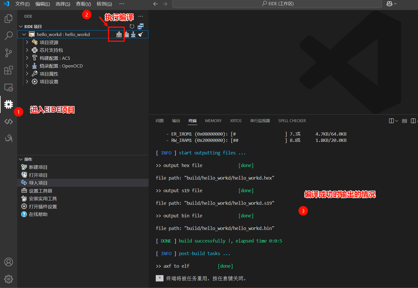Viewport: 418px width, 288px height.
Task: Click the Build icon for hello_workd project
Action: click(119, 35)
